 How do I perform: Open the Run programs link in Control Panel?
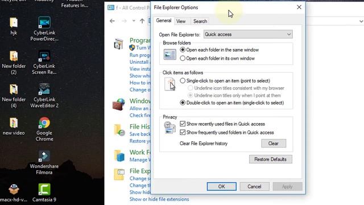point(140,55)
